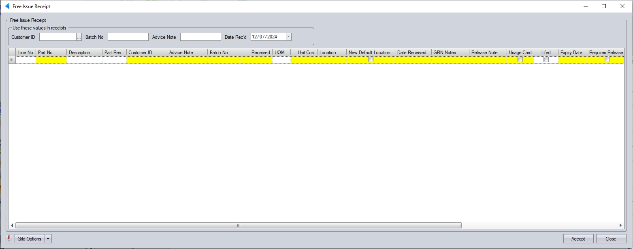Click the GRN Notes cell in first row
Image resolution: width=633 pixels, height=249 pixels.
click(450, 60)
